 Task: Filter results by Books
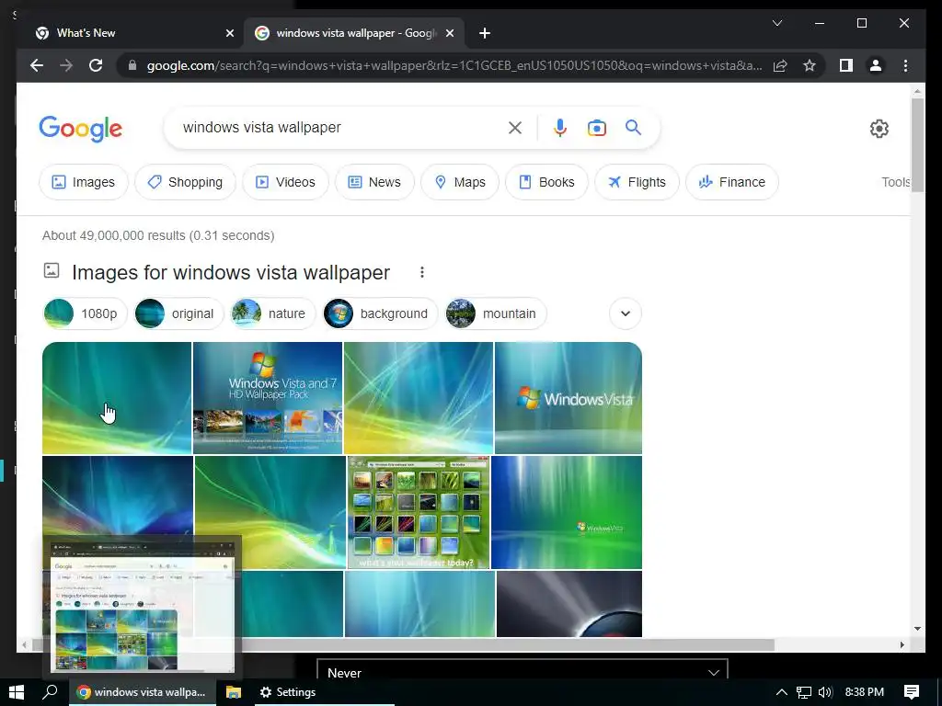tap(546, 182)
